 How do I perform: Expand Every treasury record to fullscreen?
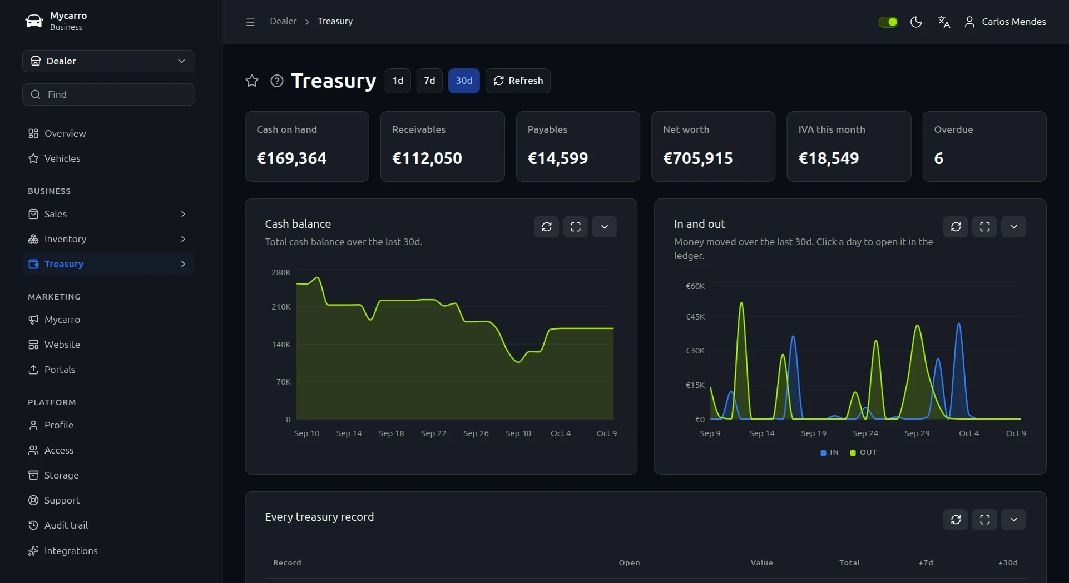(985, 520)
